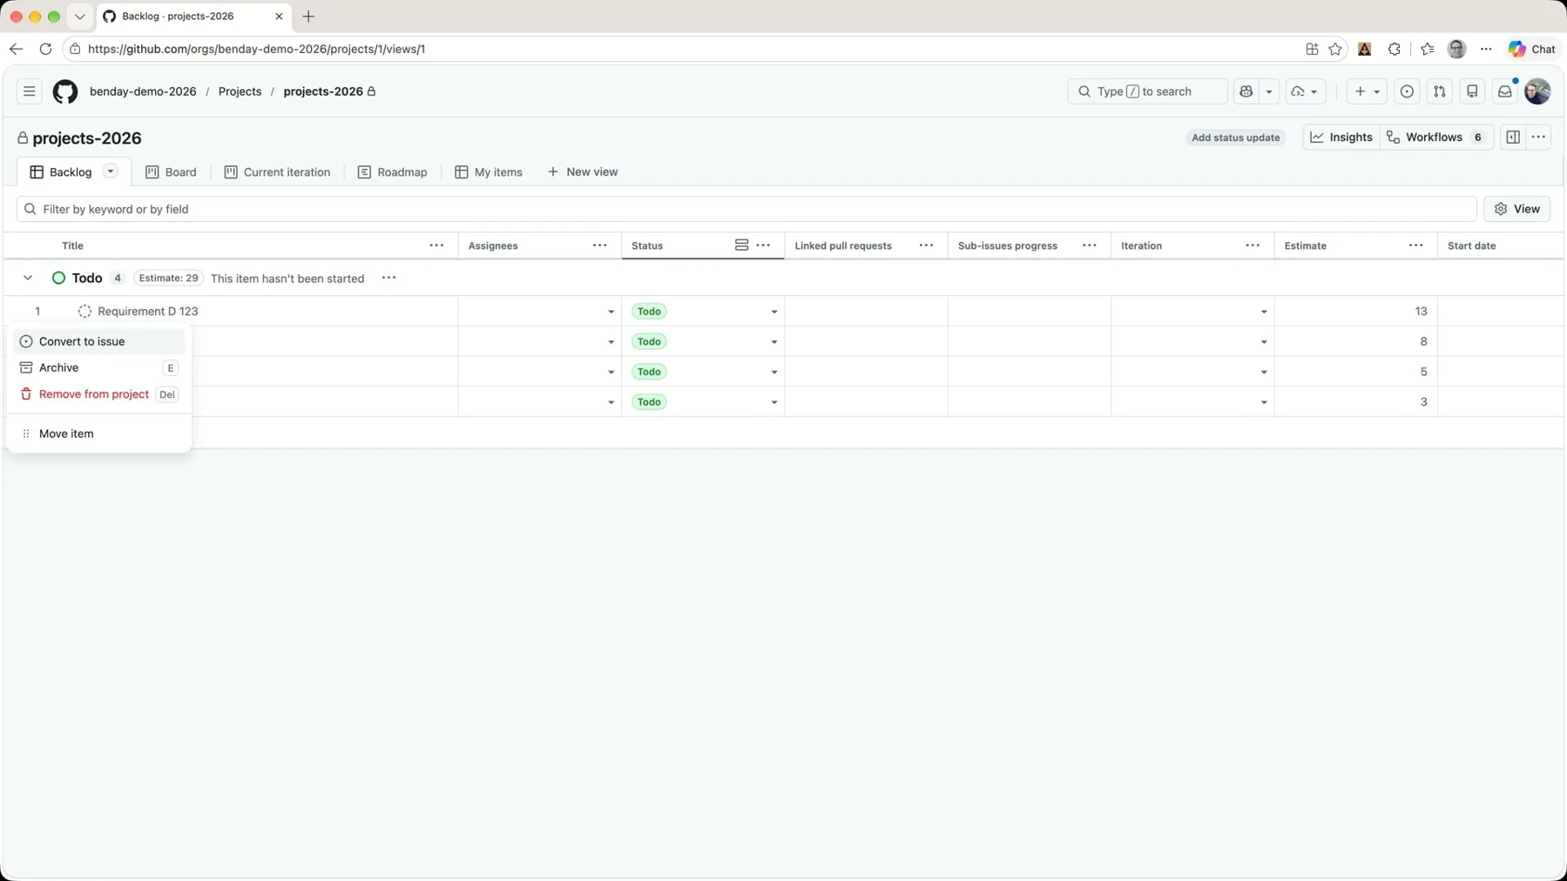Image resolution: width=1567 pixels, height=881 pixels.
Task: Open user avatar menu in header
Action: point(1537,91)
